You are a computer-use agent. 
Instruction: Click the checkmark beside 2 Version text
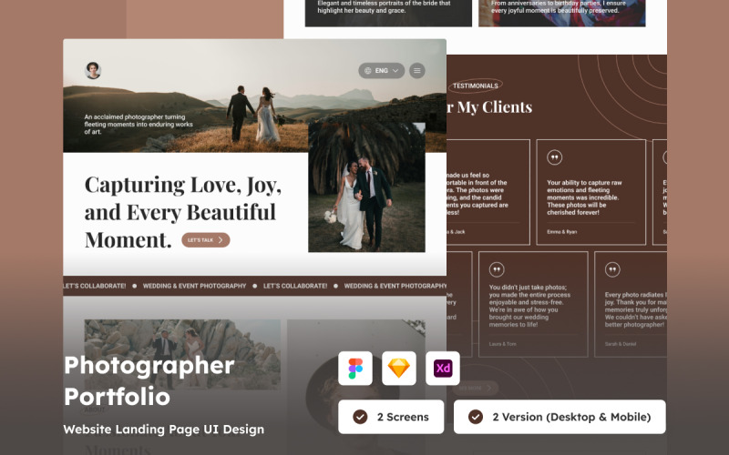click(475, 417)
